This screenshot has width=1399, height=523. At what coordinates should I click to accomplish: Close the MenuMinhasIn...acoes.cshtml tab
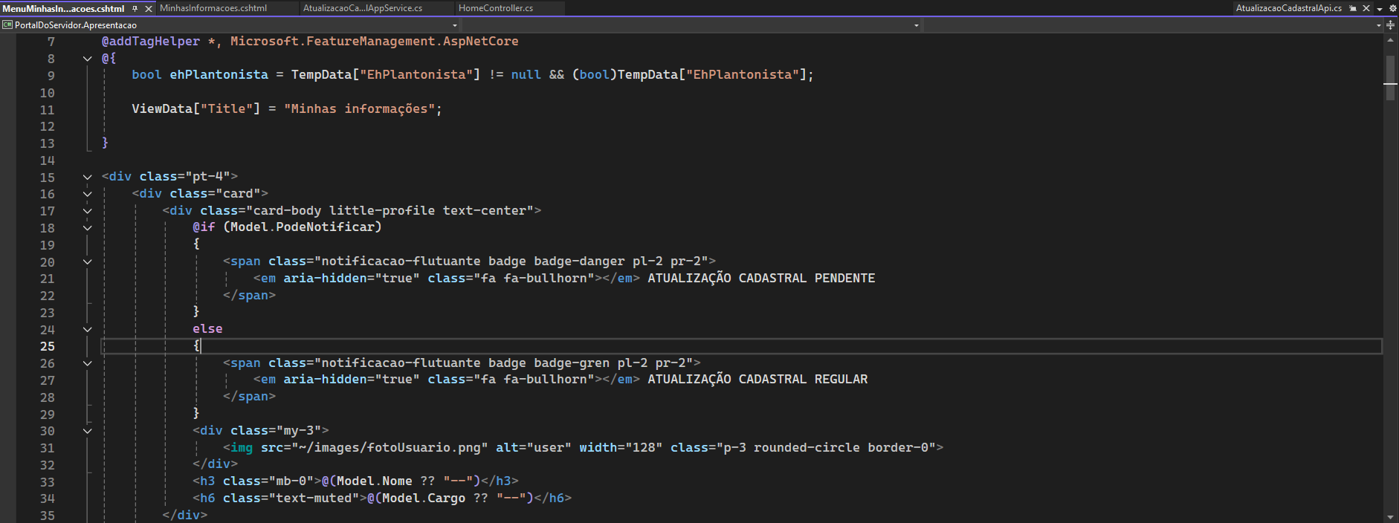click(x=149, y=8)
